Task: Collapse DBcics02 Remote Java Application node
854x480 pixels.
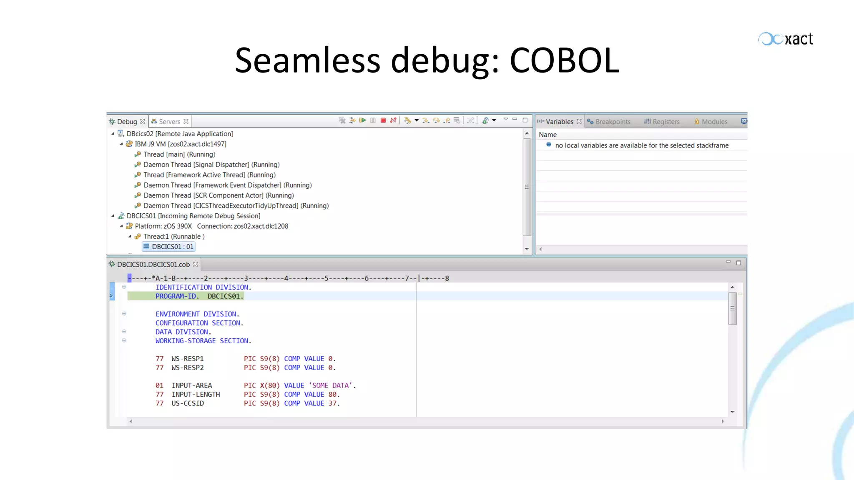Action: point(113,134)
